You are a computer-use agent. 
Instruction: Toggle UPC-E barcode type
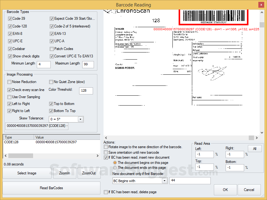point(10,41)
